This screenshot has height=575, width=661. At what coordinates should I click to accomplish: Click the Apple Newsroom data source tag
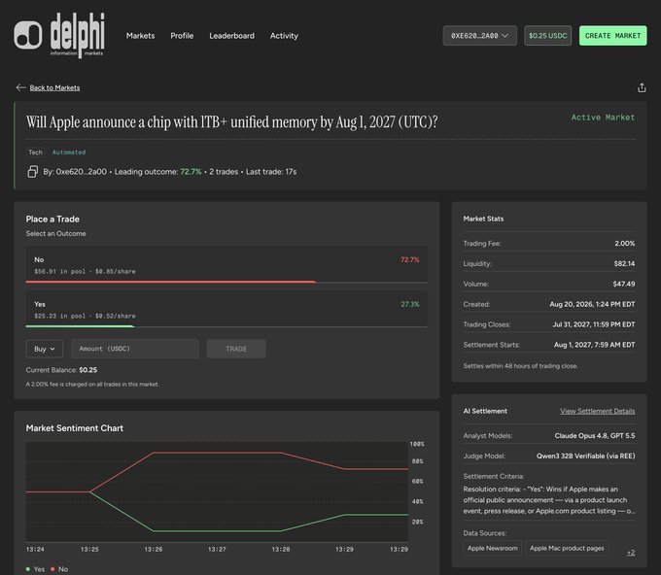493,548
